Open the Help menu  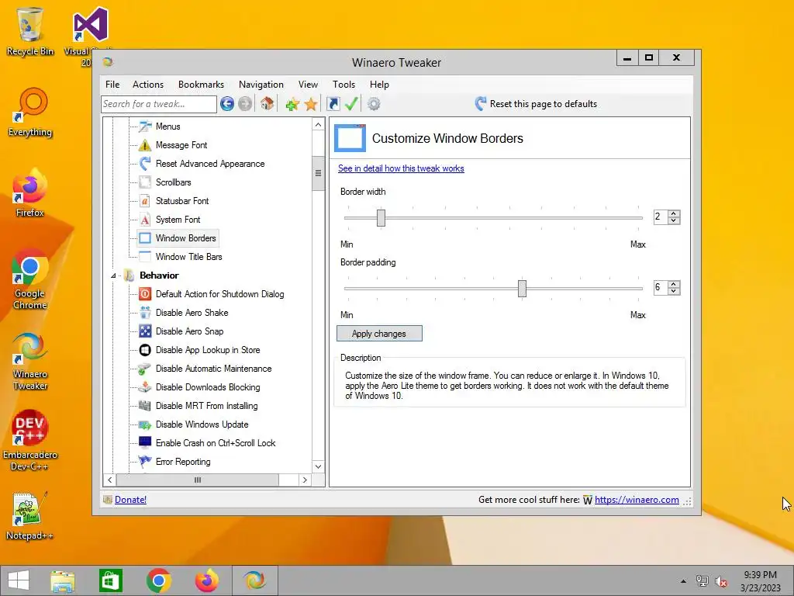[x=379, y=85]
